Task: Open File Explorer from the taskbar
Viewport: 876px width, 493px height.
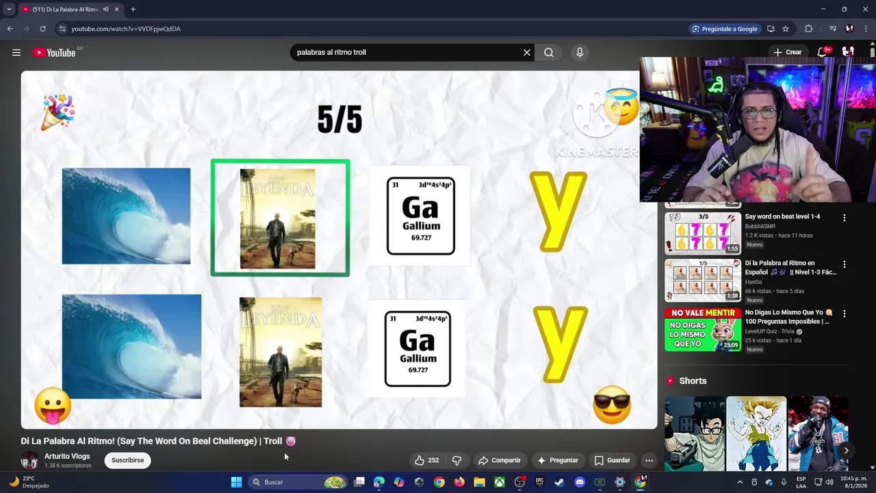Action: pyautogui.click(x=479, y=482)
